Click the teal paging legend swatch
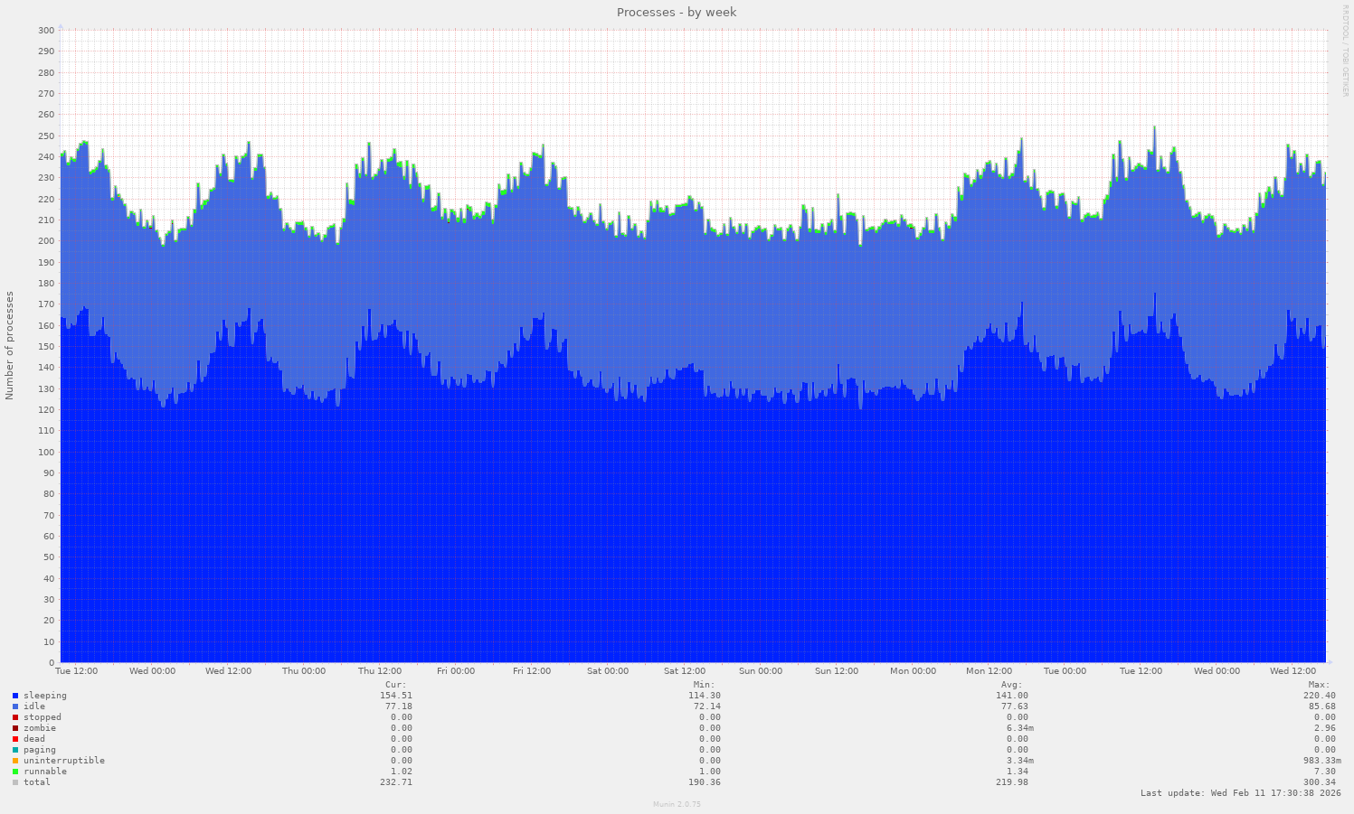Image resolution: width=1354 pixels, height=814 pixels. coord(15,750)
